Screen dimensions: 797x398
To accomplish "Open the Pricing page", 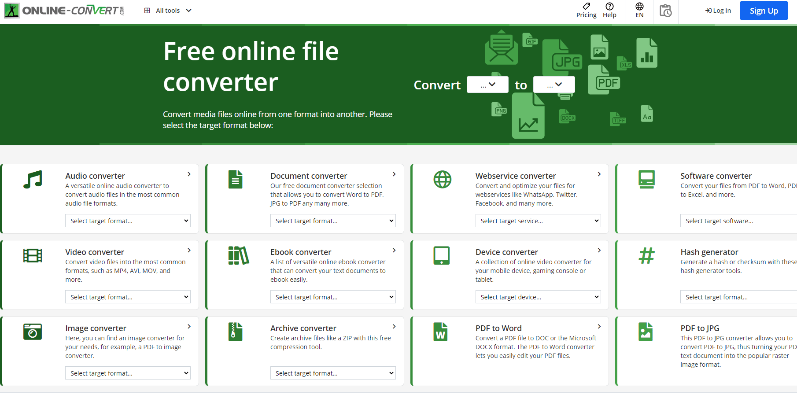I will point(586,11).
